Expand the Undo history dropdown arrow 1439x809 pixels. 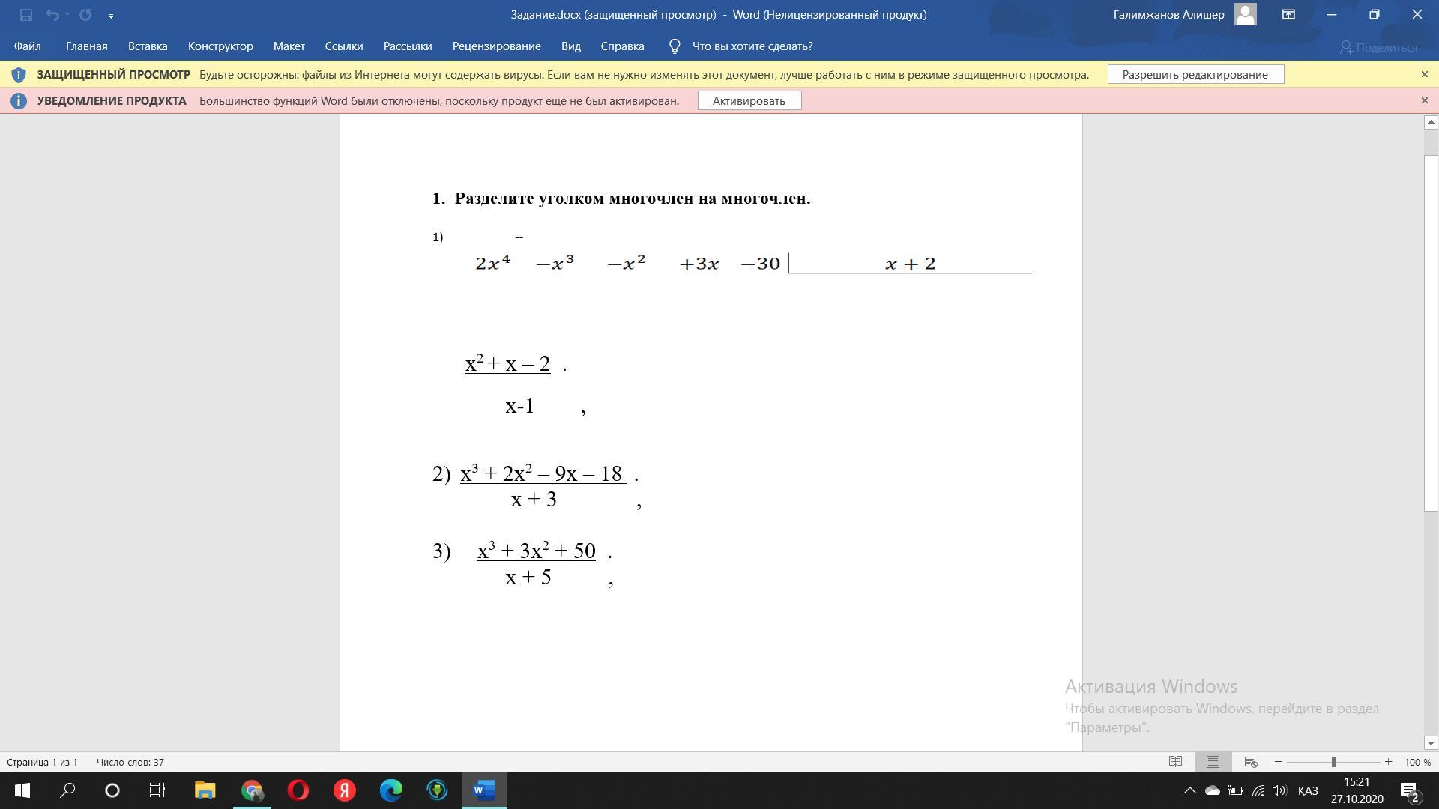[67, 14]
